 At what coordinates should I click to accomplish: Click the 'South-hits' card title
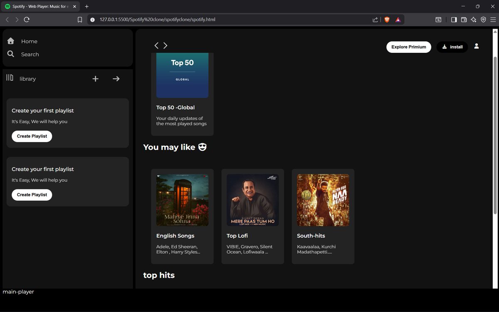[x=311, y=236]
